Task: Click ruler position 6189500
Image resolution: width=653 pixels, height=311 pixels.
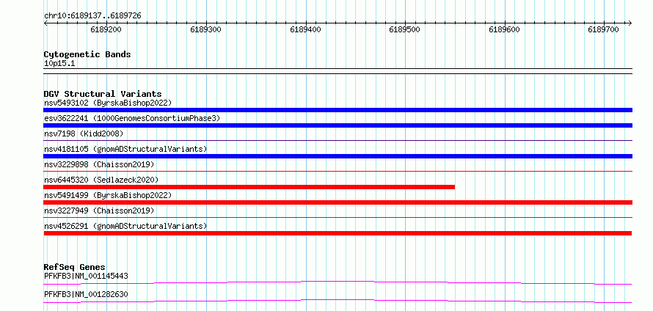Action: tap(405, 30)
